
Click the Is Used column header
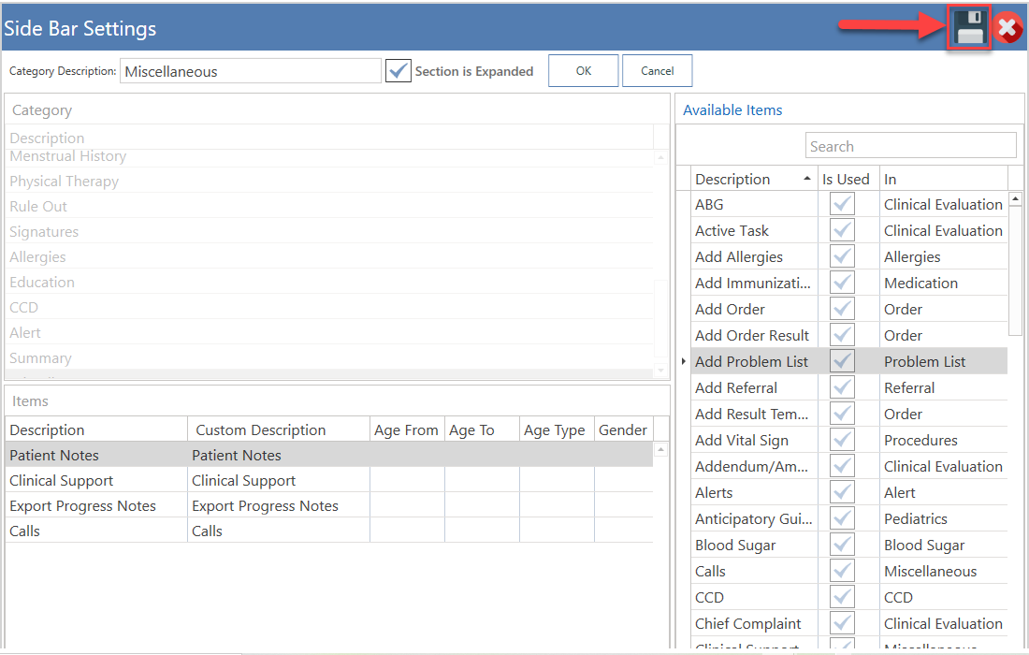847,179
